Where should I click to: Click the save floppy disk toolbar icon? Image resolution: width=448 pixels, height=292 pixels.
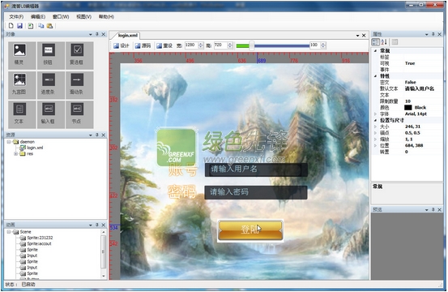click(x=19, y=26)
